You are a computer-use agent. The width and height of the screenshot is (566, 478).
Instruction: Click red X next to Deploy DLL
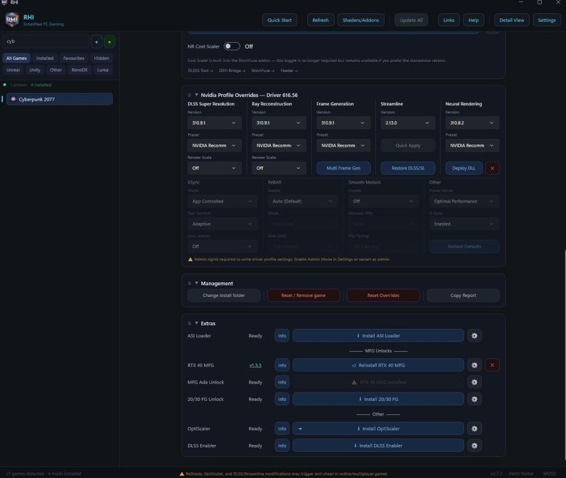[492, 168]
